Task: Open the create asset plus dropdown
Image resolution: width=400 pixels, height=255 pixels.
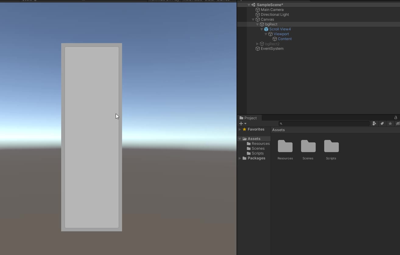Action: pyautogui.click(x=243, y=124)
